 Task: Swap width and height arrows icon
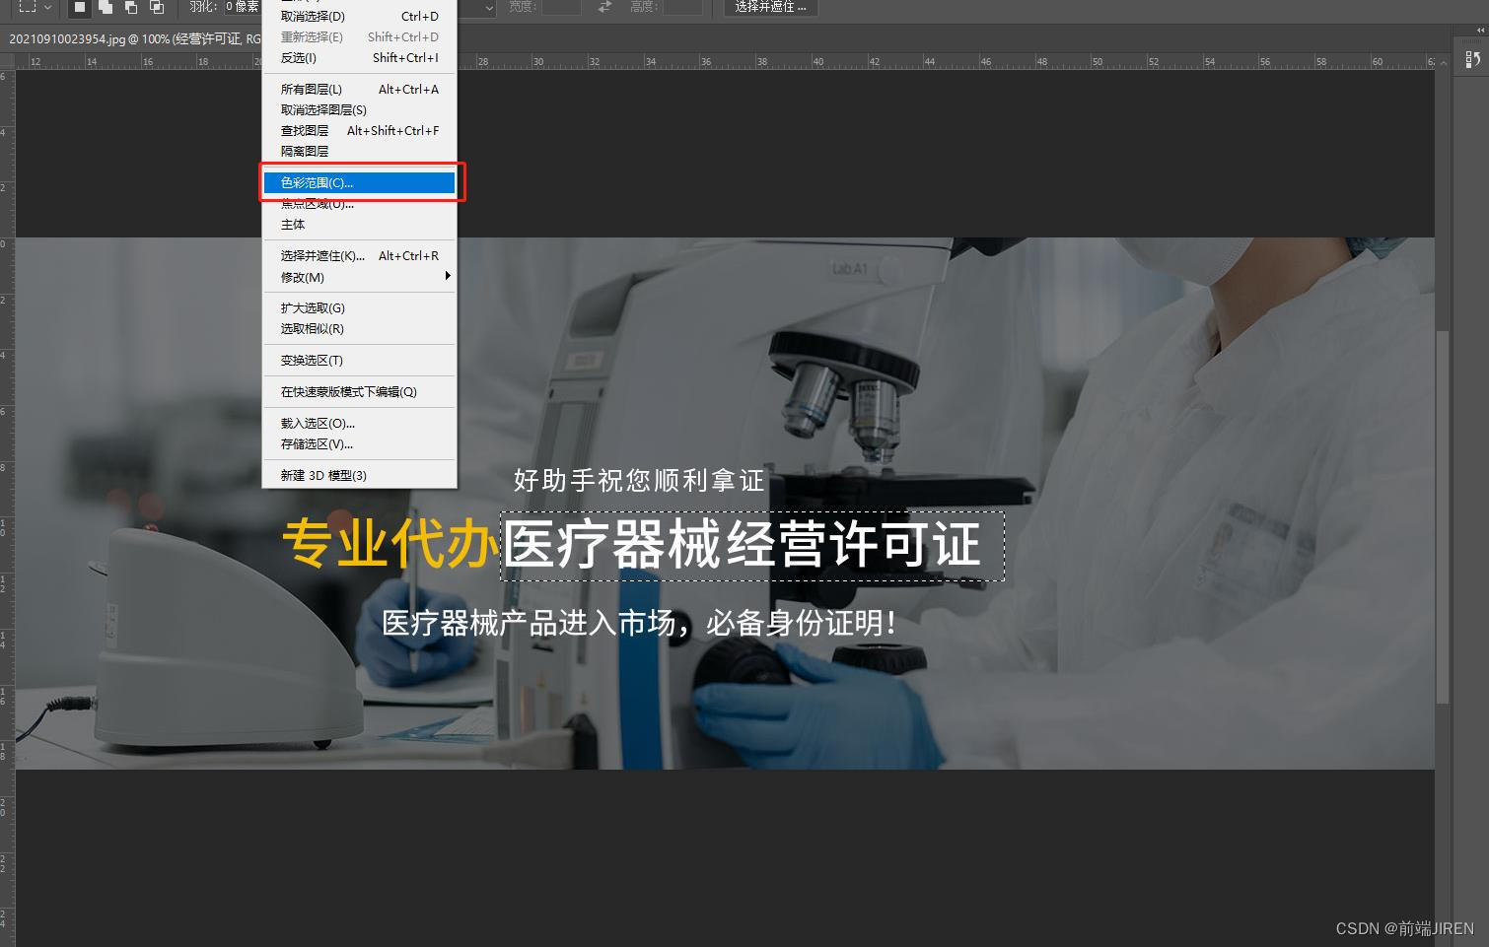605,7
